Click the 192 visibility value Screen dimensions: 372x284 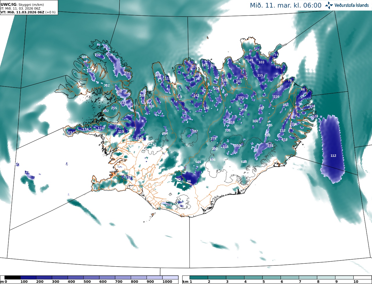pyautogui.click(x=206, y=108)
